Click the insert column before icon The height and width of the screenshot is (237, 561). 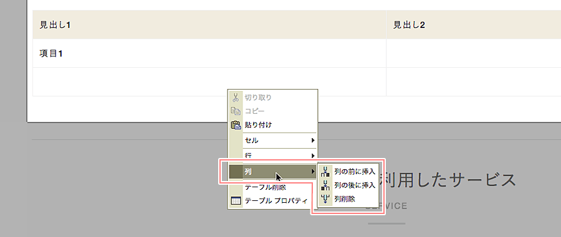[x=325, y=172]
